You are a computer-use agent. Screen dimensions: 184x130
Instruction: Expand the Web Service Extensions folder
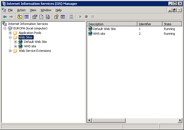coord(10,51)
